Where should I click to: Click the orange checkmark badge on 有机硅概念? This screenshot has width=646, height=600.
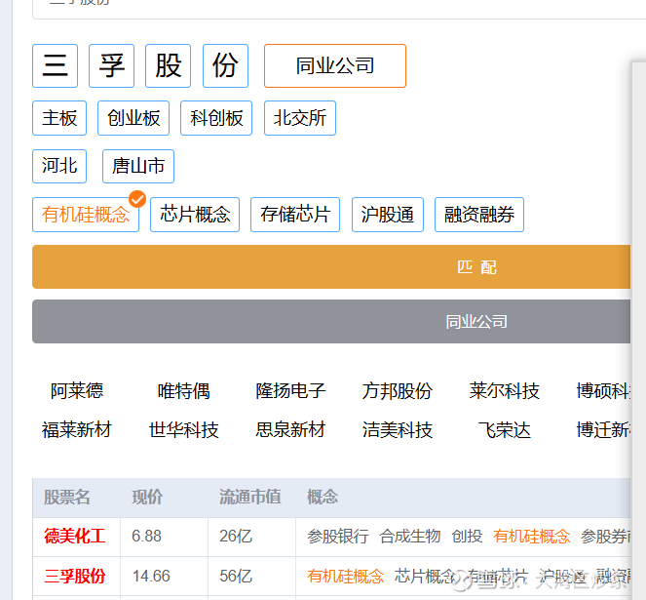pos(137,199)
